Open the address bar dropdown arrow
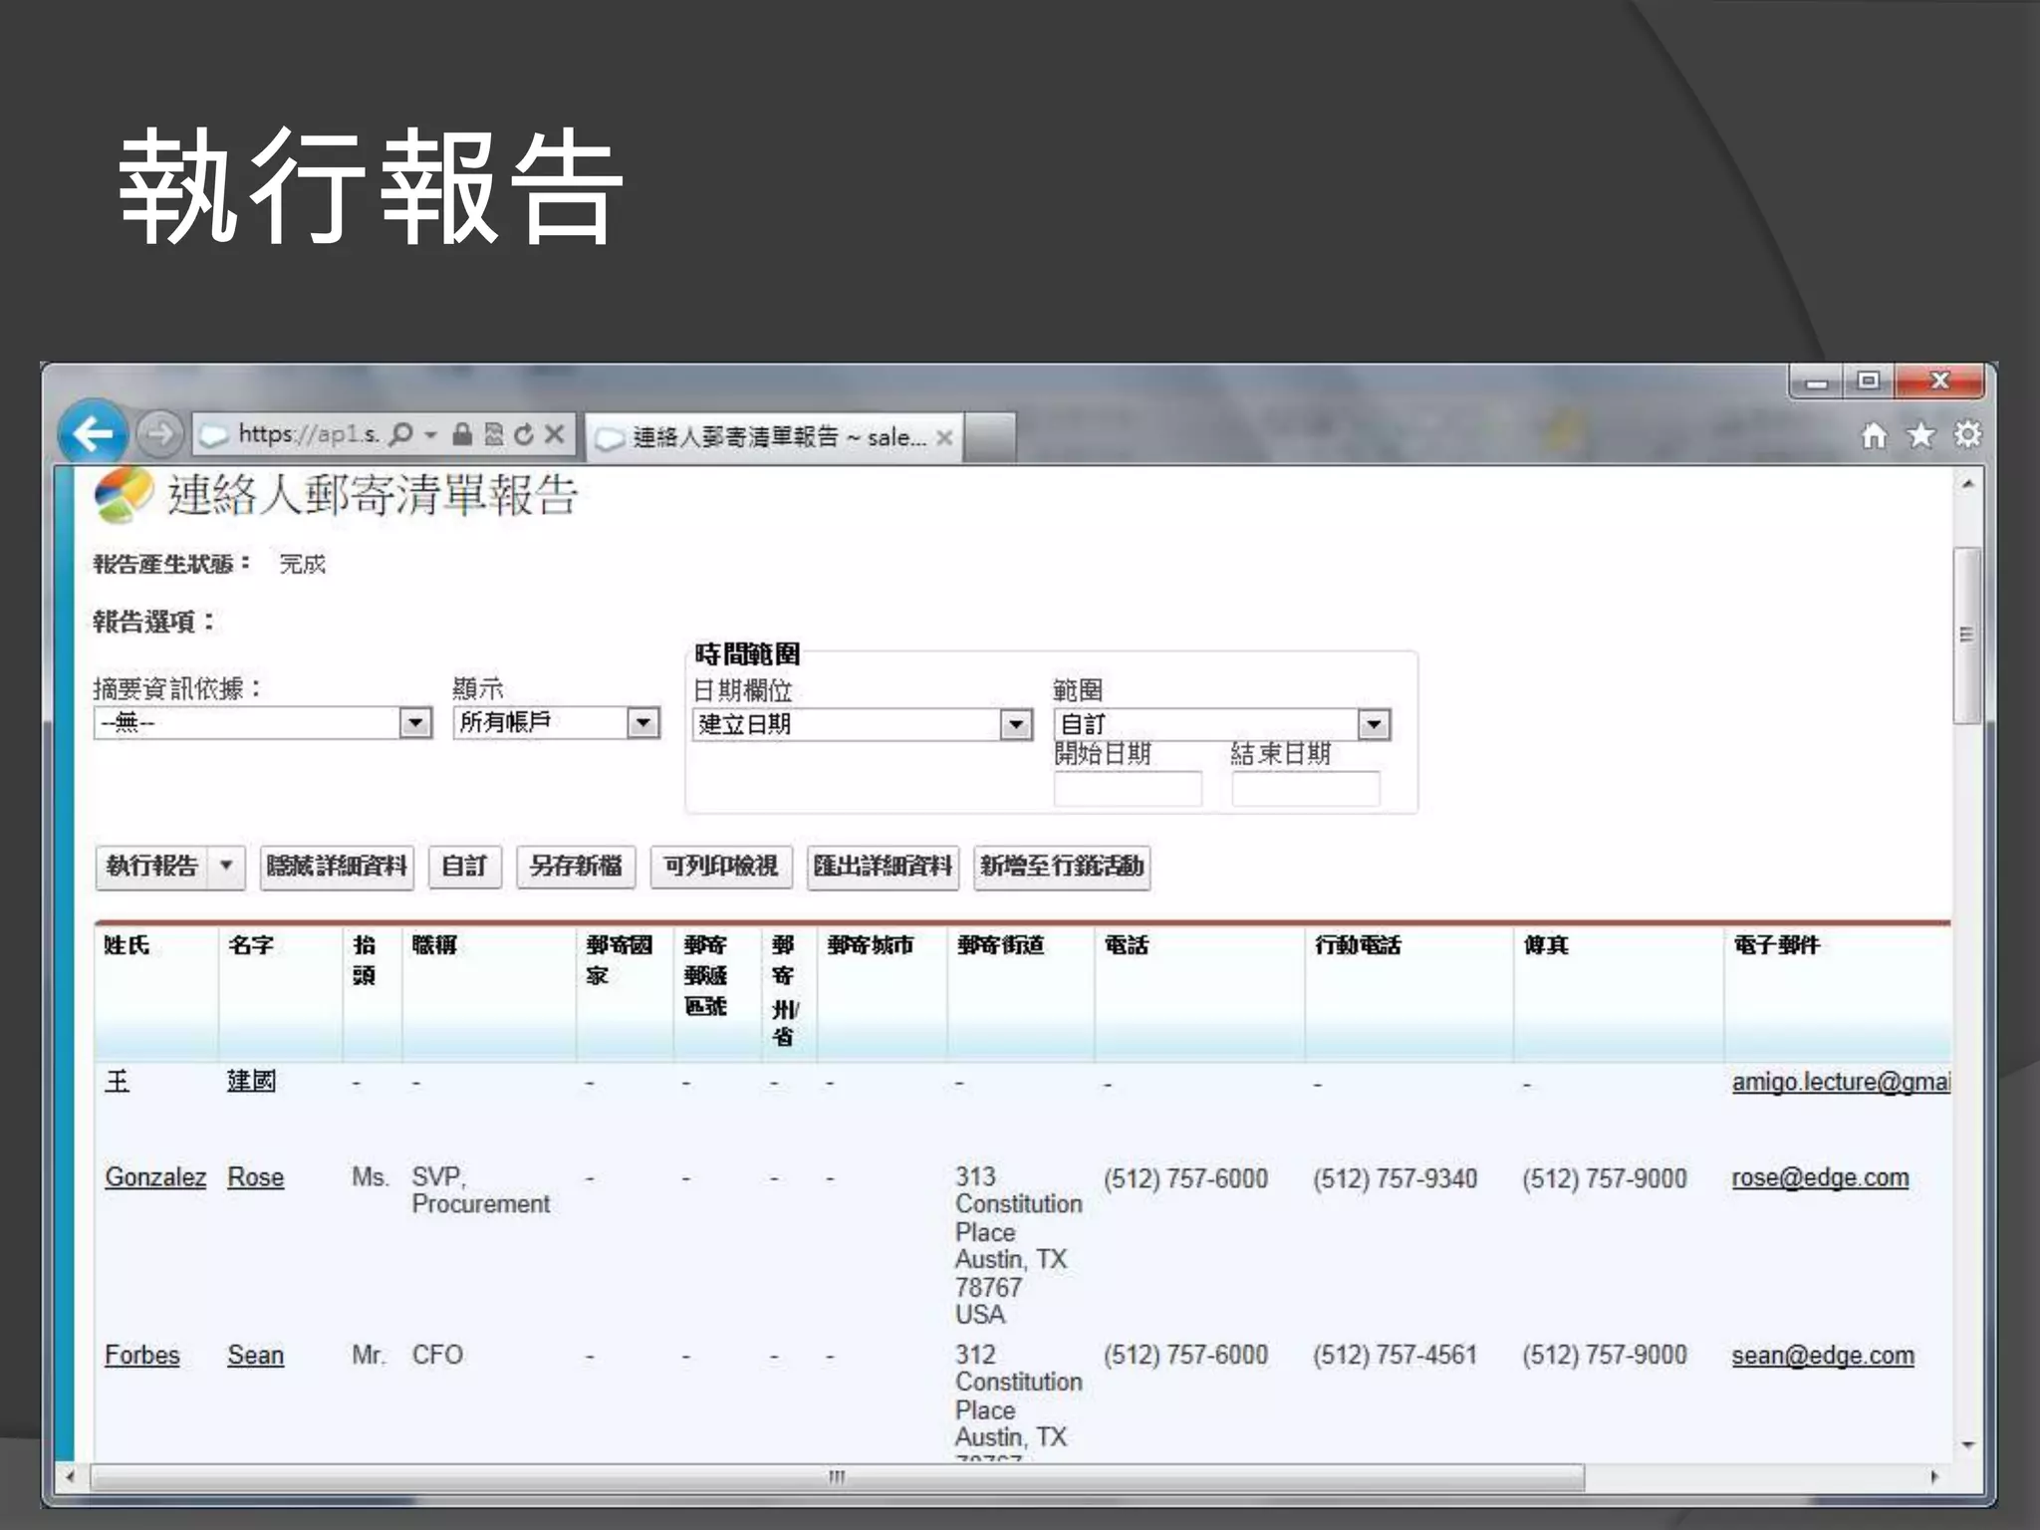This screenshot has width=2040, height=1530. [x=430, y=434]
